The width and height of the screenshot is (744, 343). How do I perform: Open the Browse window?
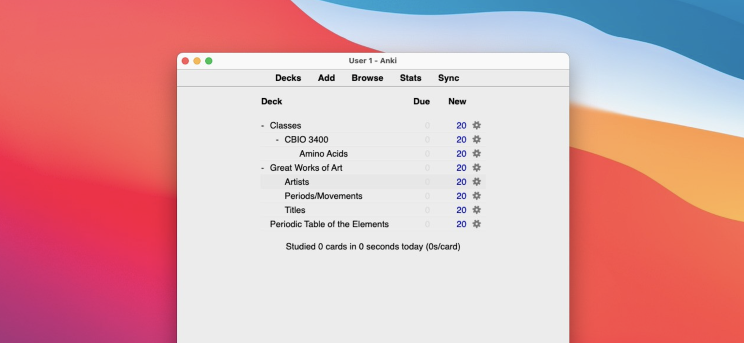[367, 78]
